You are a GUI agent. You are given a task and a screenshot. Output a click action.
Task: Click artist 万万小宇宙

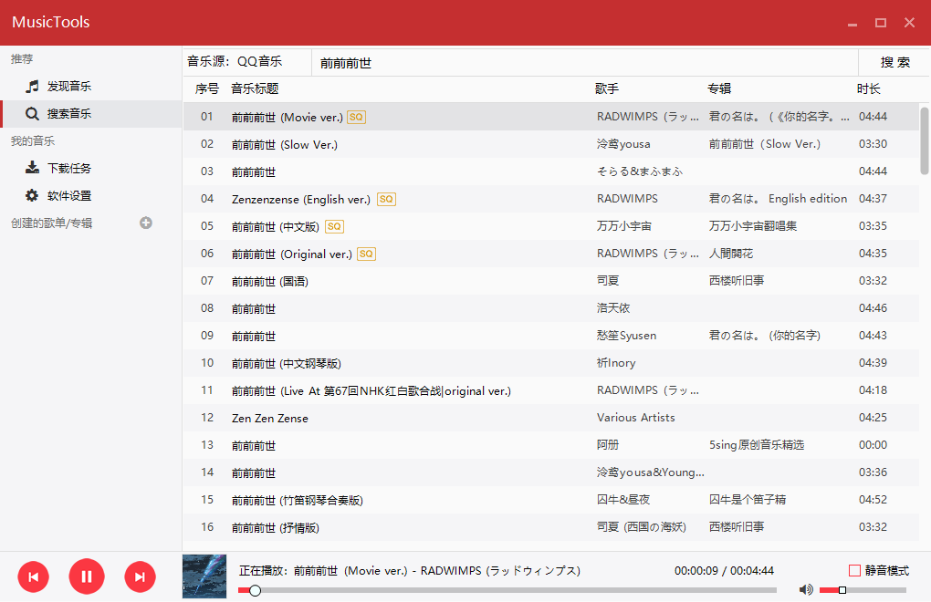pyautogui.click(x=624, y=226)
